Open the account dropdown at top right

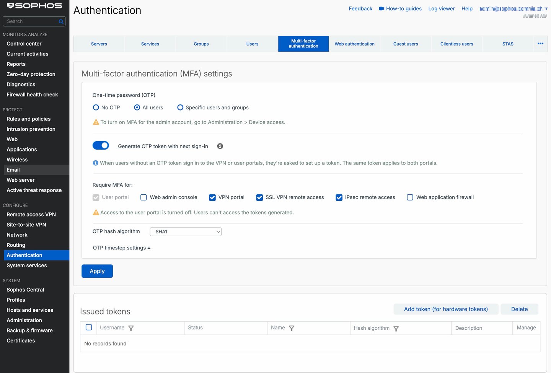(513, 9)
